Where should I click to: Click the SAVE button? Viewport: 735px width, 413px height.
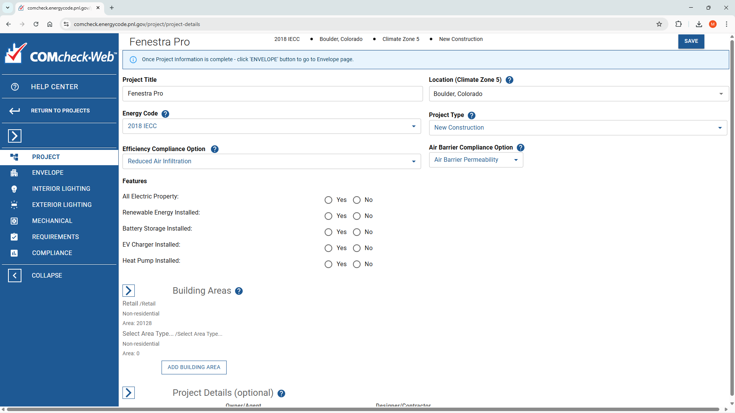691,41
